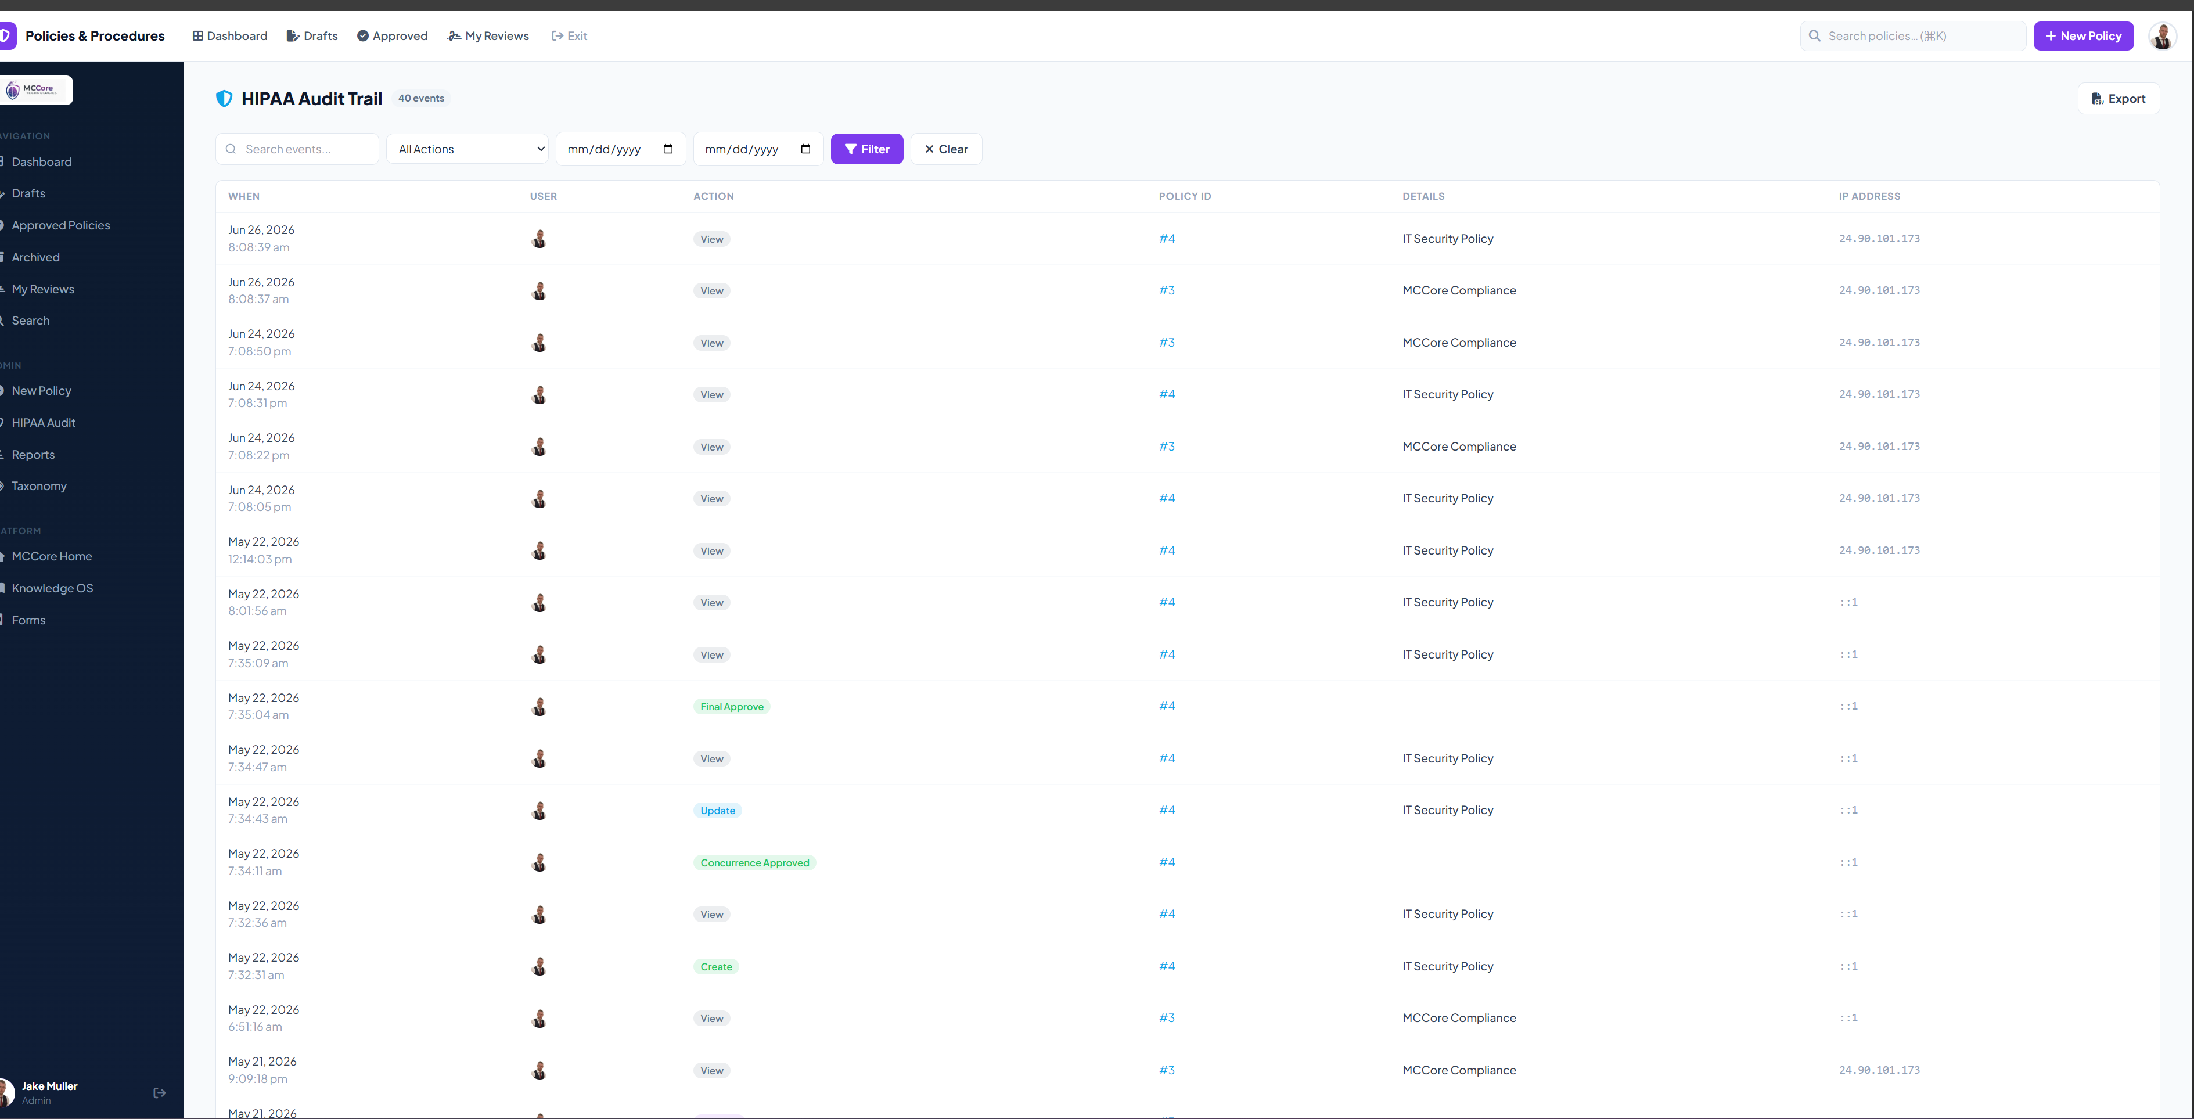Click the user avatar in the Jun 24 7:08:05 pm row
The image size is (2194, 1119).
pos(538,498)
